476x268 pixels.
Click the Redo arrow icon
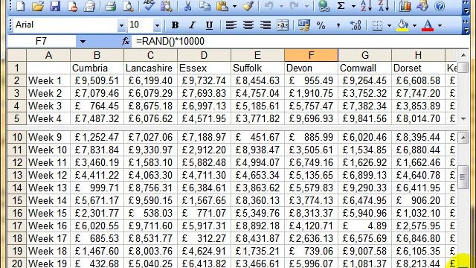[294, 6]
